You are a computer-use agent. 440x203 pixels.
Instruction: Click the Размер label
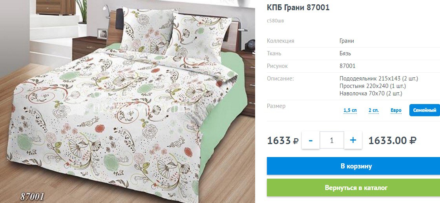click(x=276, y=106)
